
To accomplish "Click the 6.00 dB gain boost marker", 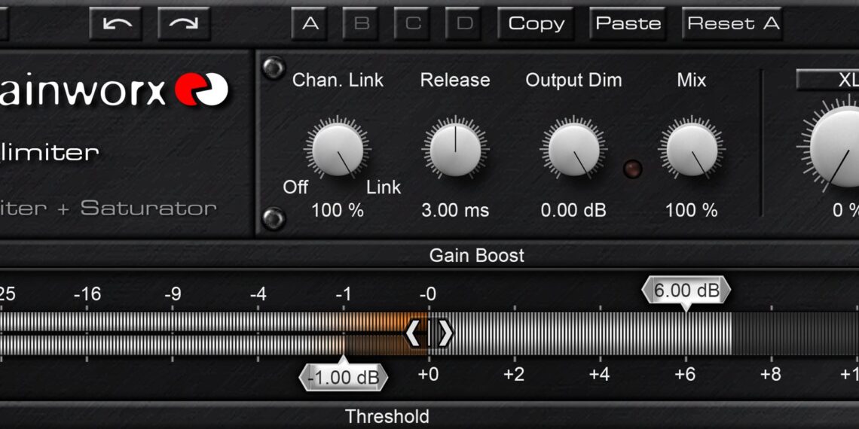I will pyautogui.click(x=686, y=291).
